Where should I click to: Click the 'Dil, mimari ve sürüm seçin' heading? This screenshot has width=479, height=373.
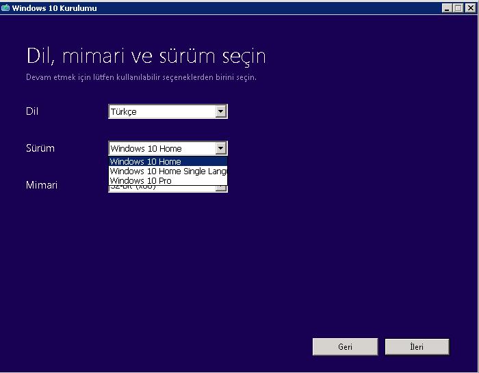coord(146,55)
